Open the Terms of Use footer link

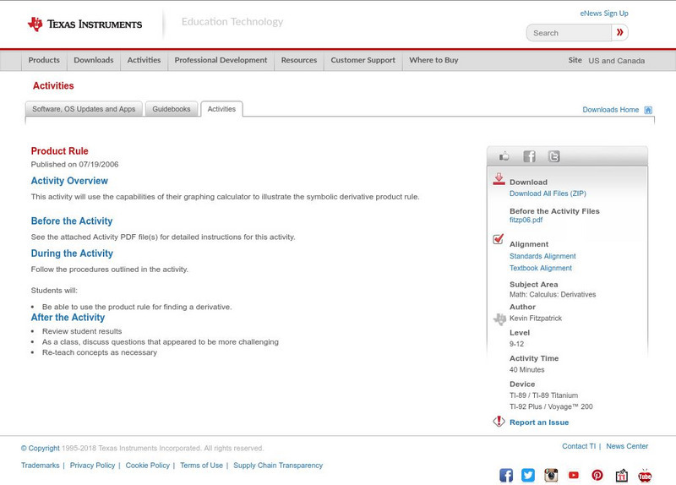tap(201, 466)
